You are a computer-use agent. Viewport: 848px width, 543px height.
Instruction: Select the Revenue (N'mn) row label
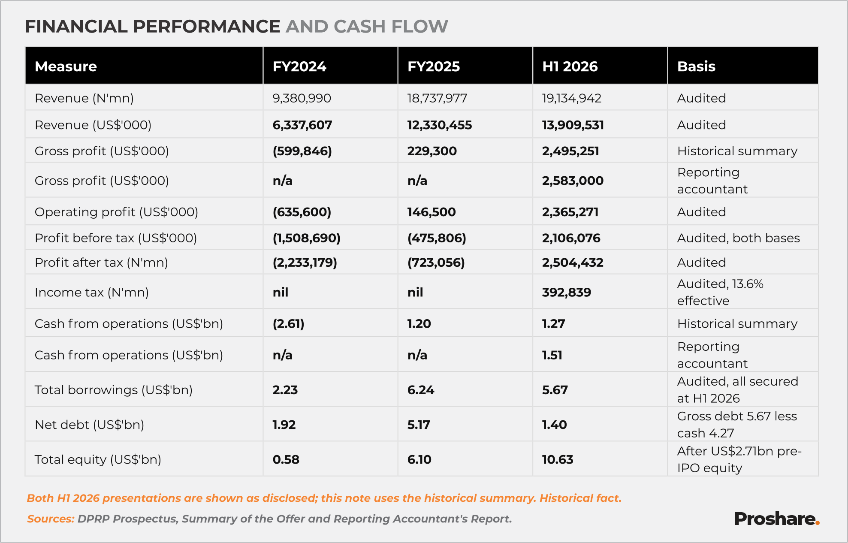(84, 98)
